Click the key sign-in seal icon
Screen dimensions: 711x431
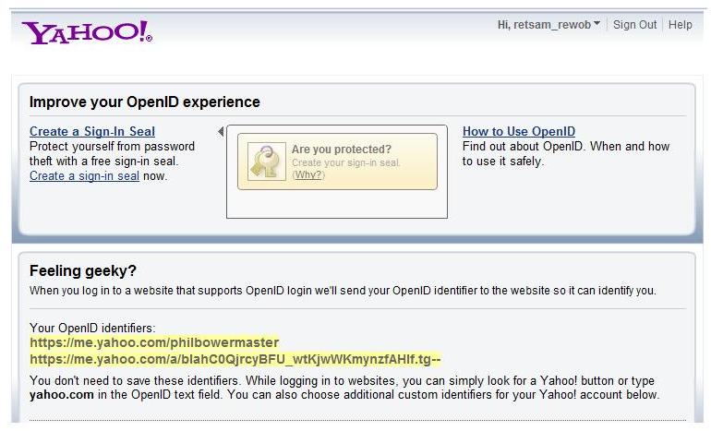coord(267,162)
